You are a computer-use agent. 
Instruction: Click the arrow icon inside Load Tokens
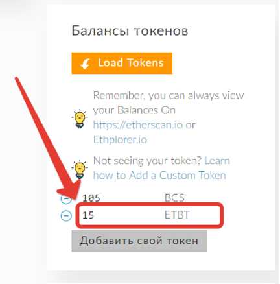coord(85,64)
